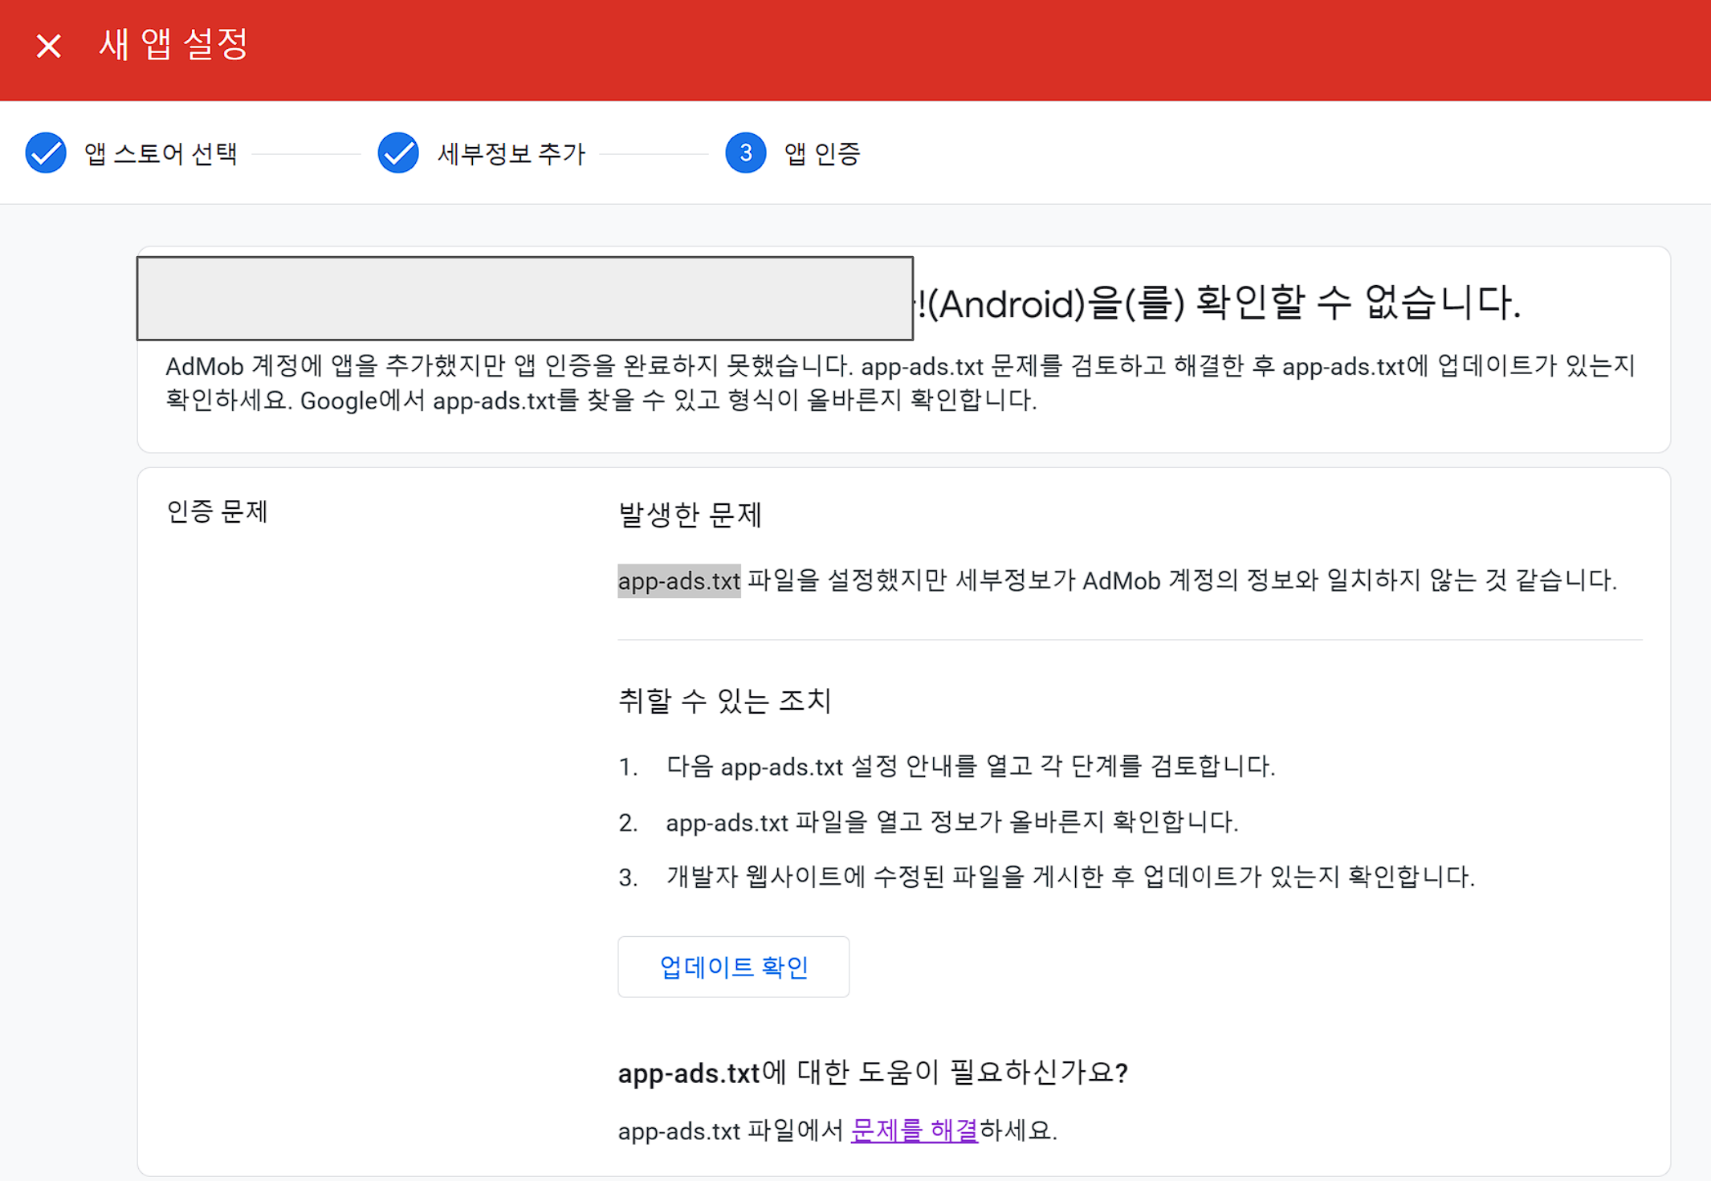The width and height of the screenshot is (1711, 1181).
Task: Click the redacted app name box
Action: point(524,298)
